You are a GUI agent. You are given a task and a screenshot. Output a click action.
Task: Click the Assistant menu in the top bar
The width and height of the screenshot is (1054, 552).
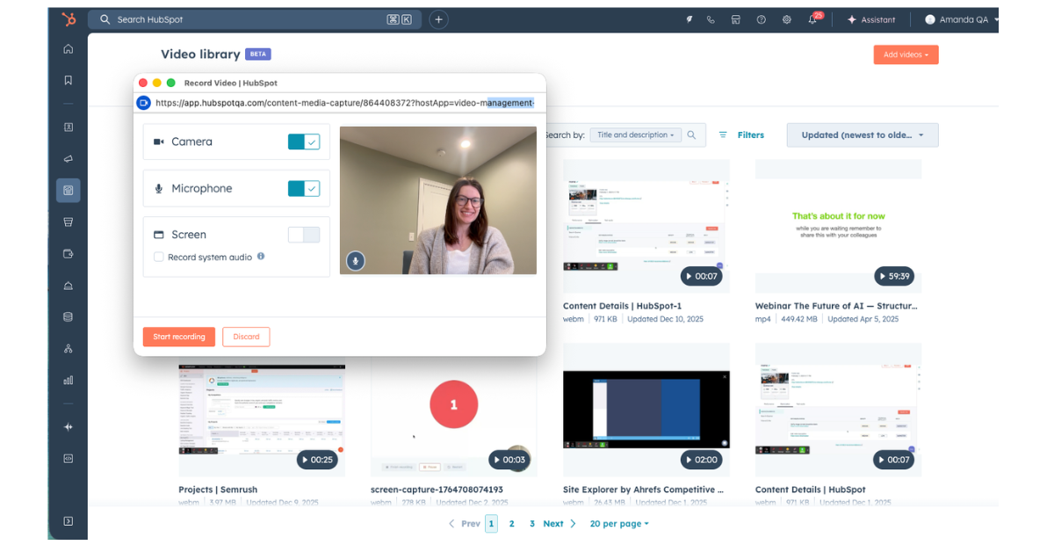click(871, 18)
